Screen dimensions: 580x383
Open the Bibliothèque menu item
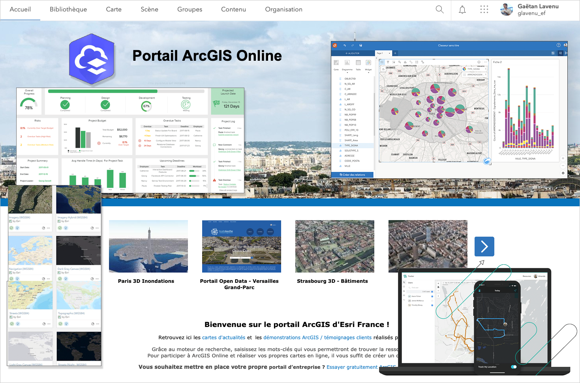click(x=68, y=9)
